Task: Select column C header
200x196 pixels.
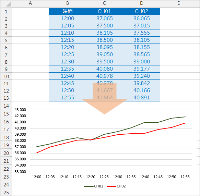Action: (105, 3)
